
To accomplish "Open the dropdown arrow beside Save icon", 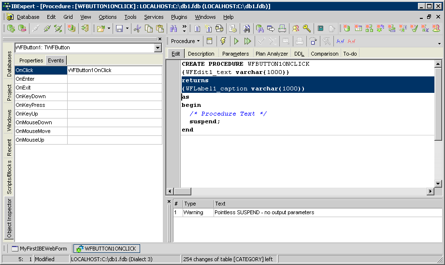I will (127, 29).
